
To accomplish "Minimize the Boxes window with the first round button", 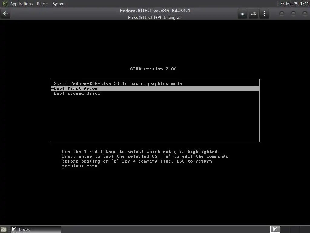I will pyautogui.click(x=282, y=14).
